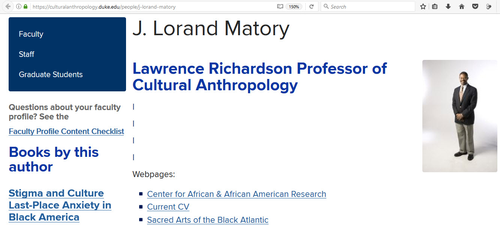
Task: Select Staff in the sidebar menu
Action: click(27, 54)
